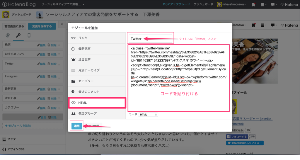Expand the mika-shimosawa account menu
The height and width of the screenshot is (160, 300).
pos(231,4)
